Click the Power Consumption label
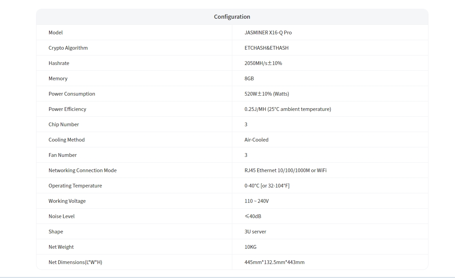The height and width of the screenshot is (278, 455). 72,94
